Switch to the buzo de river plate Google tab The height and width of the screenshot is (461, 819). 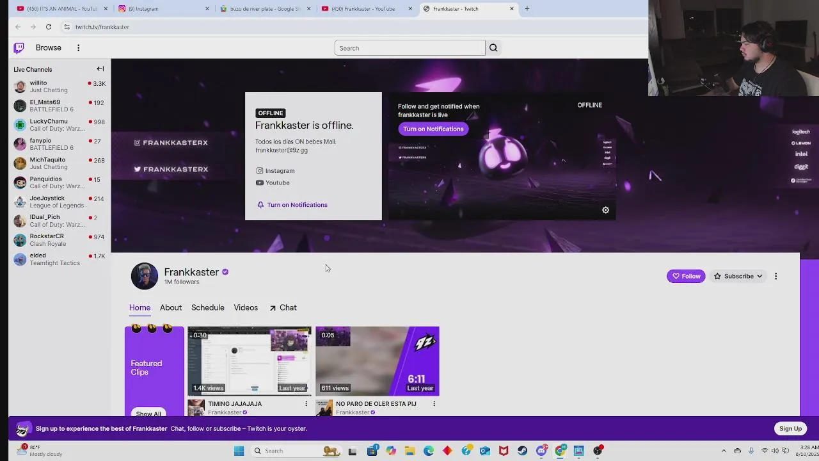tap(266, 8)
